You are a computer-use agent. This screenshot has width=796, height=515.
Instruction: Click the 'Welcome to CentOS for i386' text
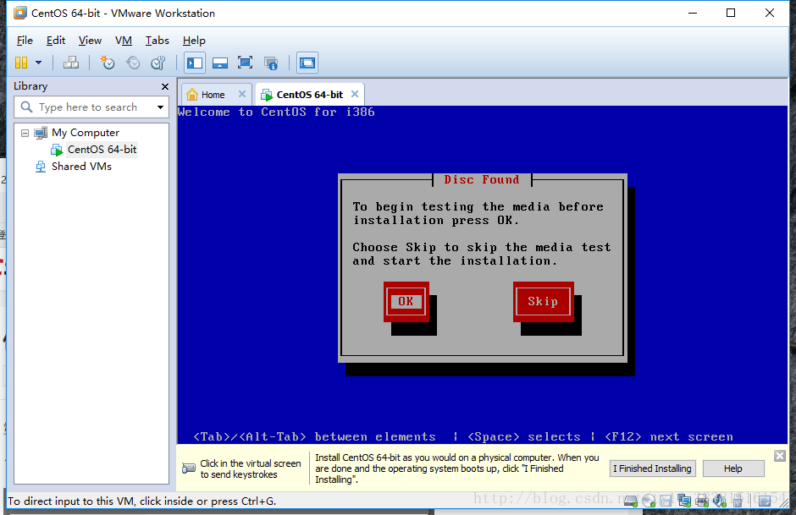point(276,112)
